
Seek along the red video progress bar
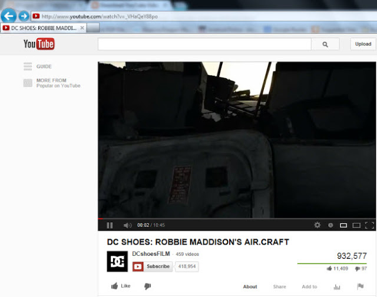click(237, 219)
